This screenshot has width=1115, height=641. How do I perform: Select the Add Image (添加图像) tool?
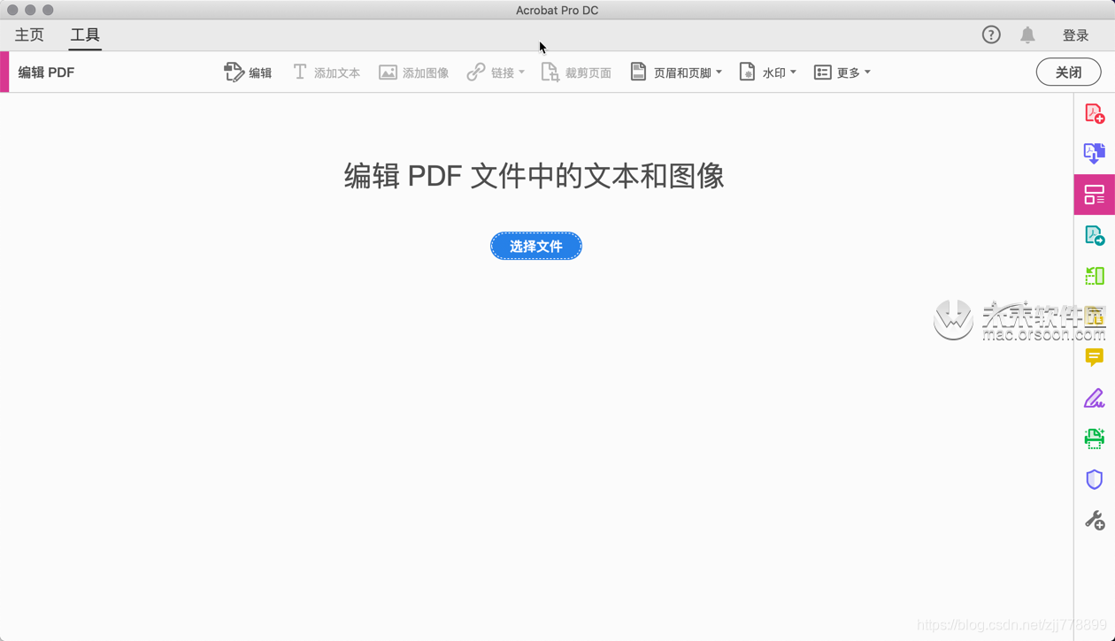(413, 72)
